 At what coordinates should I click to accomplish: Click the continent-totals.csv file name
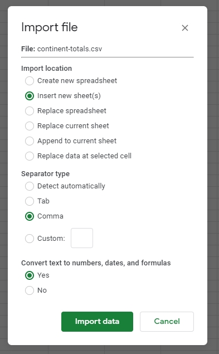[70, 49]
